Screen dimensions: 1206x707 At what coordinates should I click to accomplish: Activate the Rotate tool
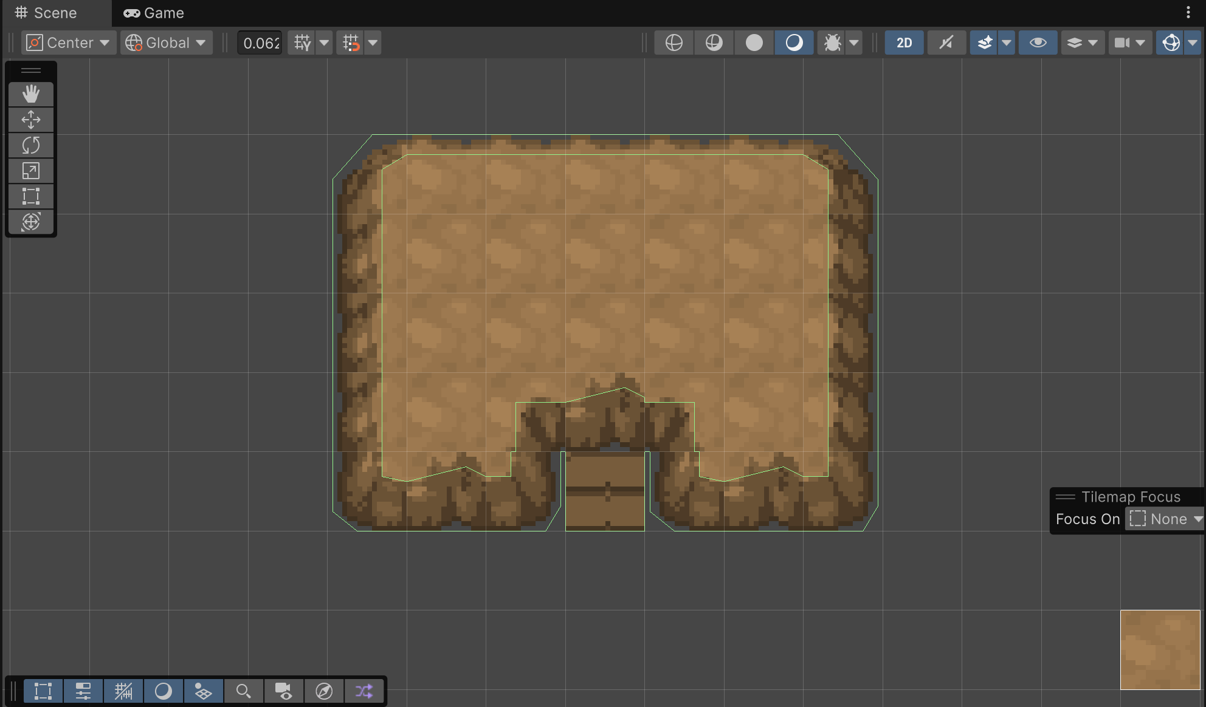point(31,145)
